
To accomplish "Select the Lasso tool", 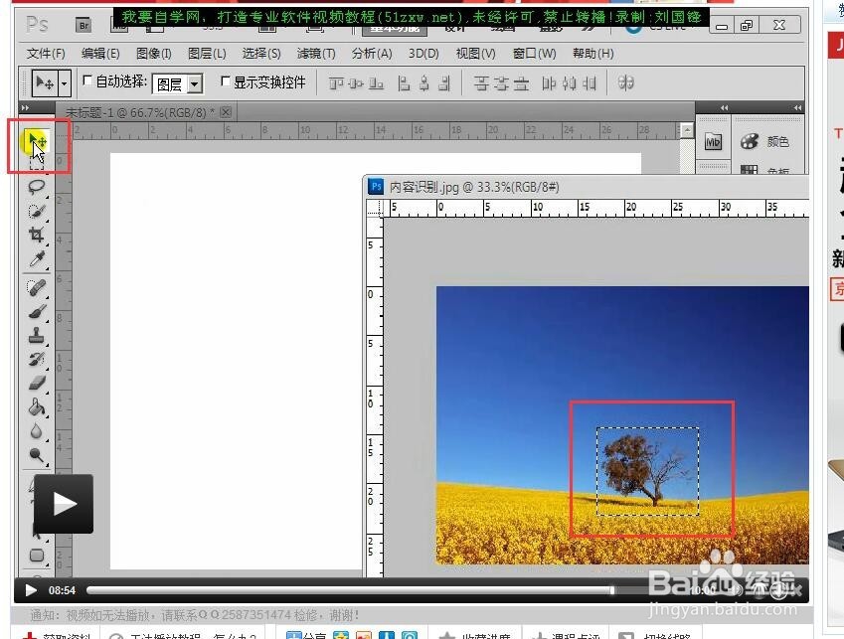I will [36, 187].
